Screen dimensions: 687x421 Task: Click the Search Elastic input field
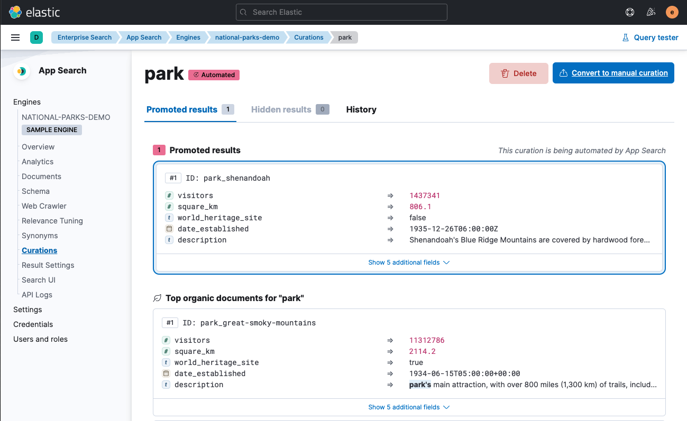point(341,12)
